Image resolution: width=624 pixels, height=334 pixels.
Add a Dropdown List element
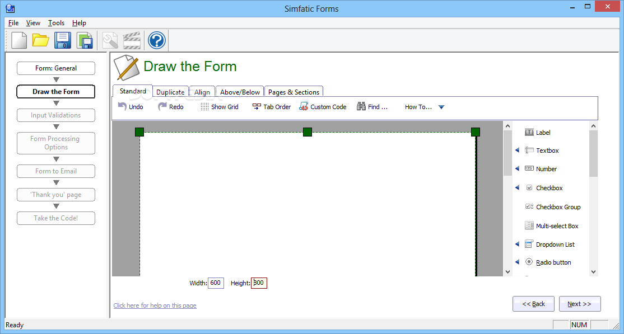[x=550, y=244]
